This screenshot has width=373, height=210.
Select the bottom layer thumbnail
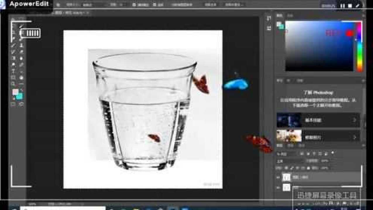pos(287,187)
